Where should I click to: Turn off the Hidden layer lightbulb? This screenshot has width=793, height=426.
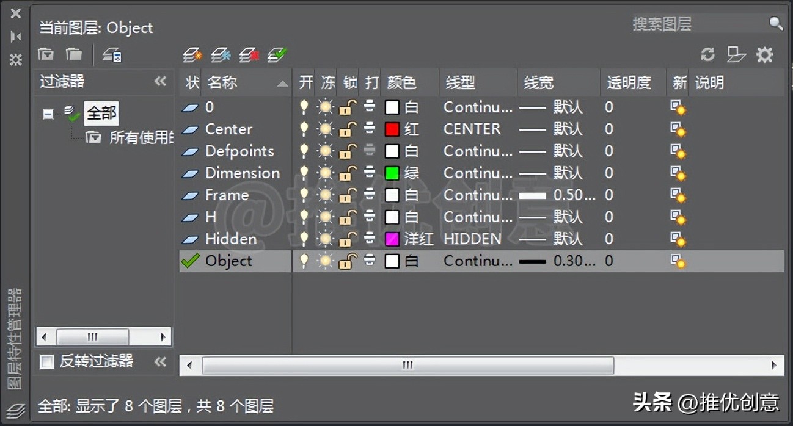coord(304,239)
